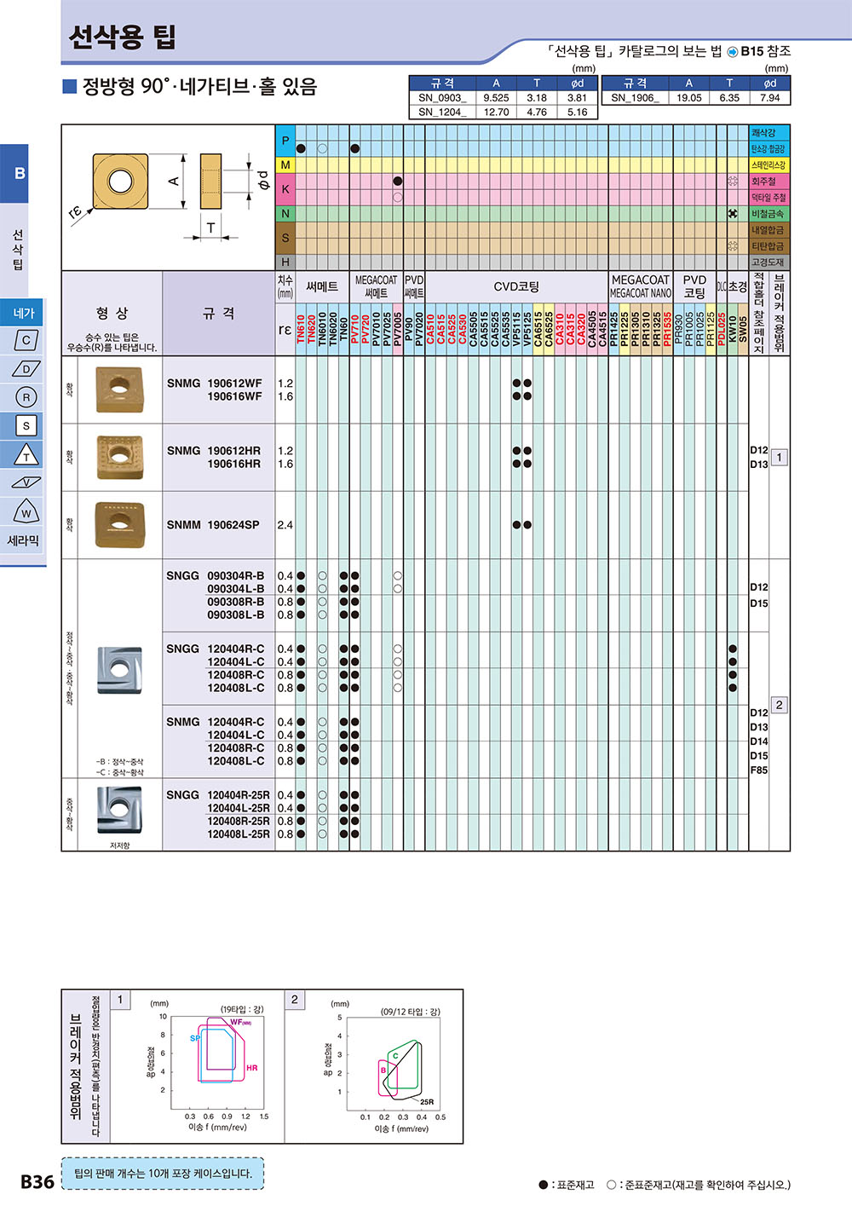Click the 스테인리스강 material label
The image size is (852, 1206).
[x=769, y=165]
